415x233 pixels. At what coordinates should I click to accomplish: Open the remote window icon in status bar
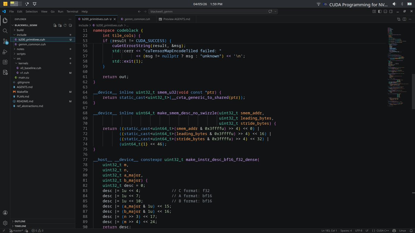[x=4, y=230]
